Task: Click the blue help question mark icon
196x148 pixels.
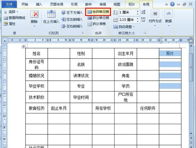Action: 172,4
